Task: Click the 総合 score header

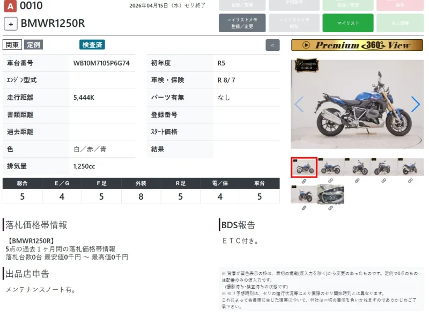Action: pos(23,183)
